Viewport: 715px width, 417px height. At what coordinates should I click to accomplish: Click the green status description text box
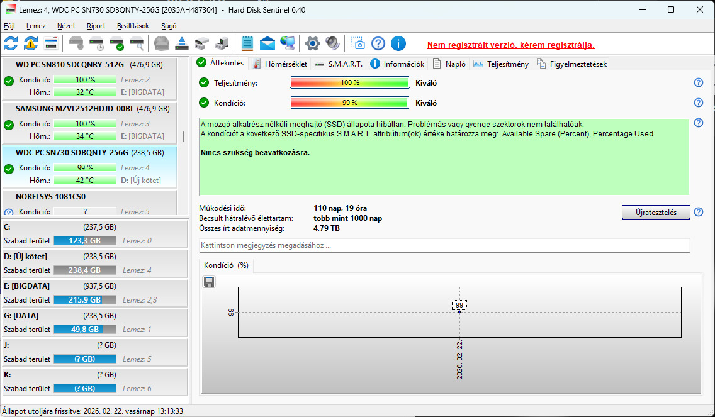(x=444, y=157)
